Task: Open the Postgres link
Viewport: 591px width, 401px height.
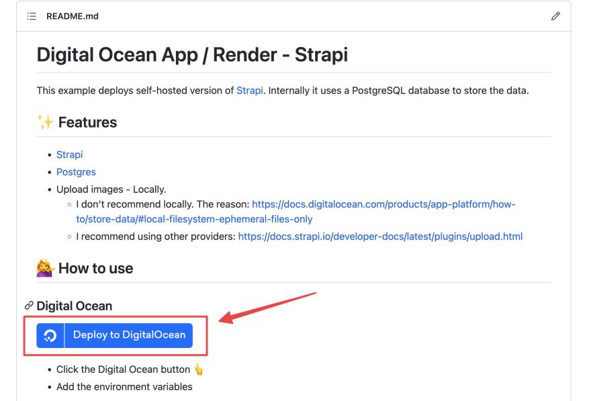Action: tap(76, 172)
